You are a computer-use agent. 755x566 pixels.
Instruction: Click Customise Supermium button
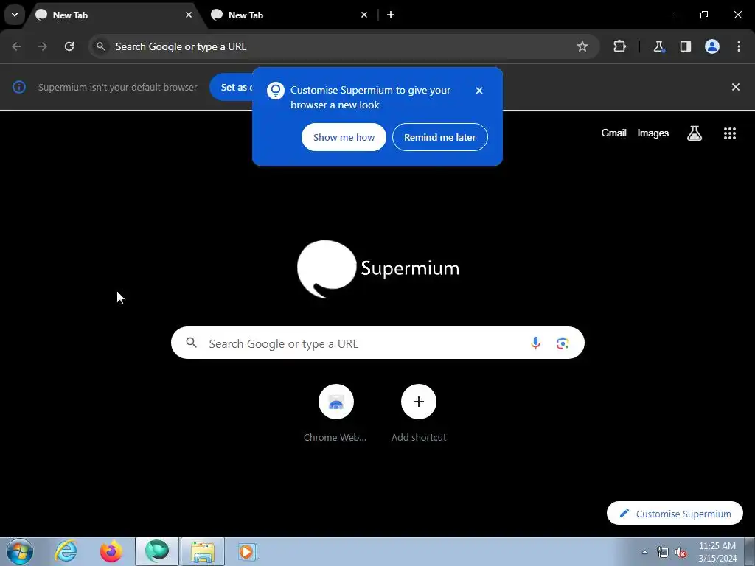pos(675,514)
